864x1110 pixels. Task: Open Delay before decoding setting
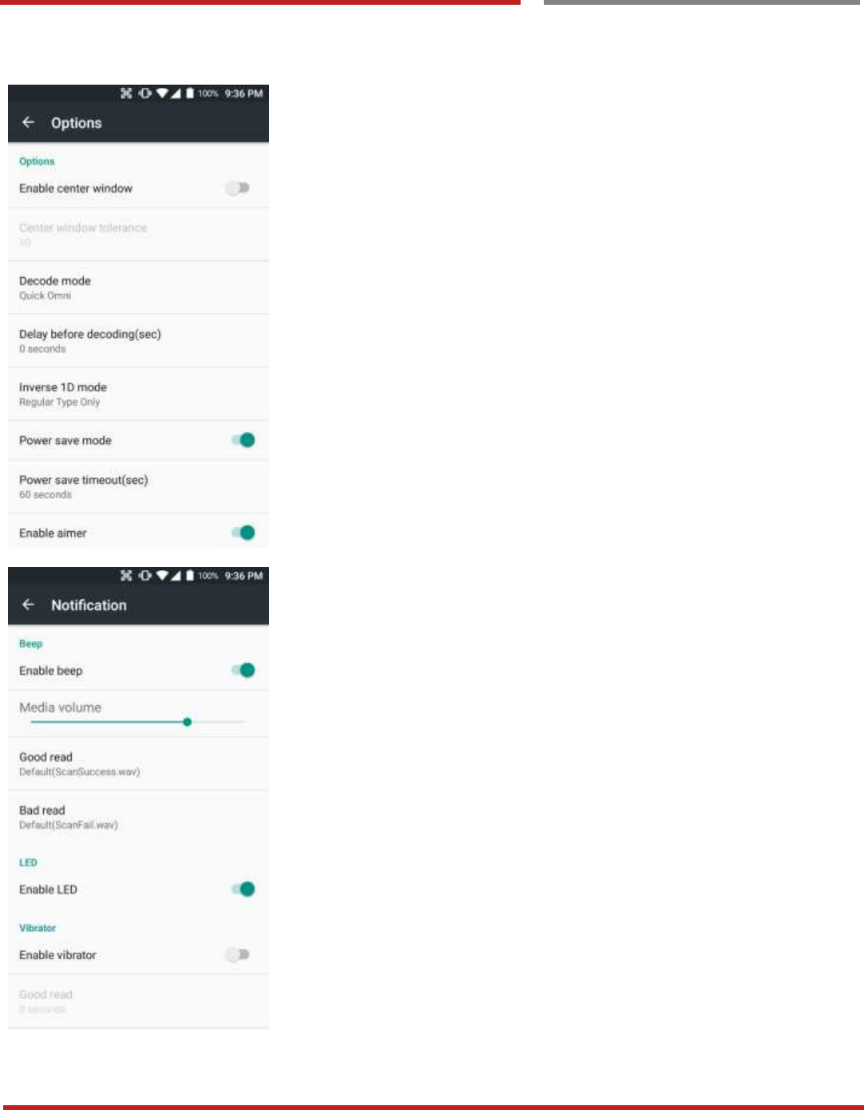coord(138,341)
